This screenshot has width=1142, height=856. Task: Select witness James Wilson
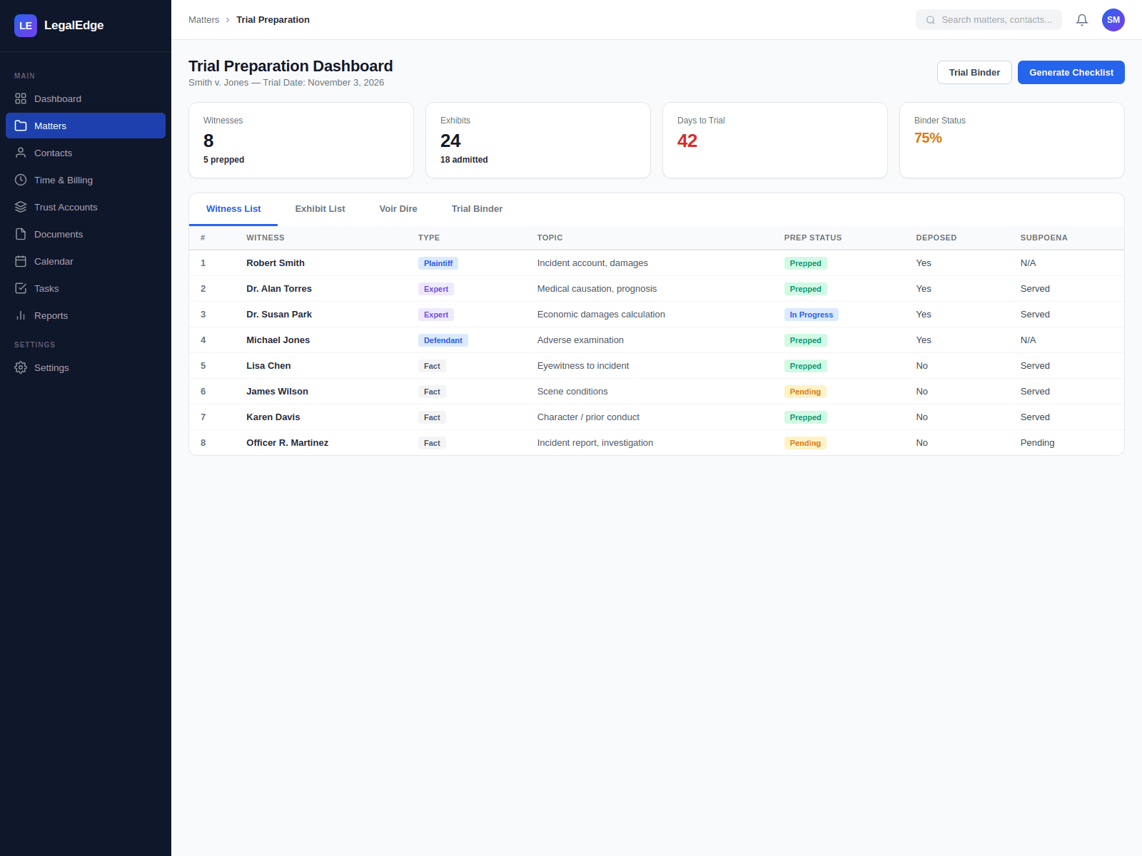click(277, 392)
